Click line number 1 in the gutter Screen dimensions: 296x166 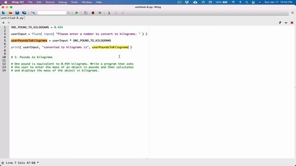pos(5,27)
